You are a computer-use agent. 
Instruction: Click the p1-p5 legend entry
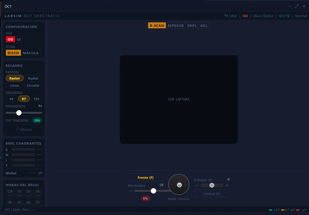[x=288, y=210]
